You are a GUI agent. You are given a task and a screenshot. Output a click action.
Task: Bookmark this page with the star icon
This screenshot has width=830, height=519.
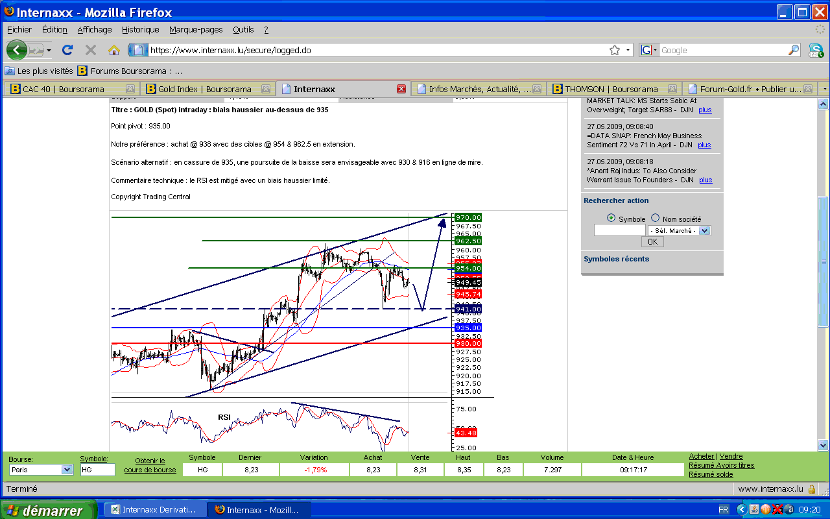tap(614, 50)
